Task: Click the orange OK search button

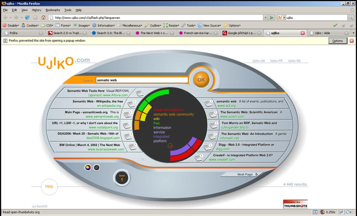Action: [x=201, y=80]
